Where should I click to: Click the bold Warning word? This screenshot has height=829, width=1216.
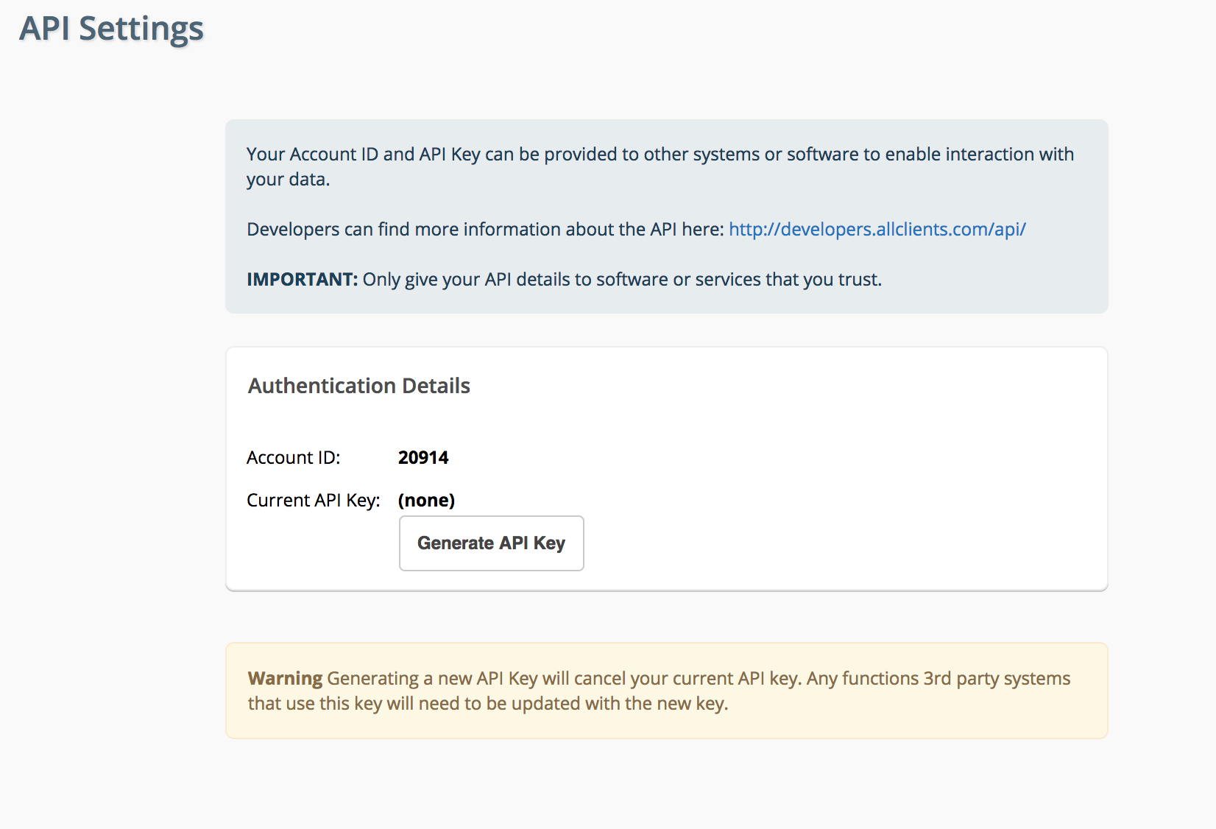(x=285, y=678)
